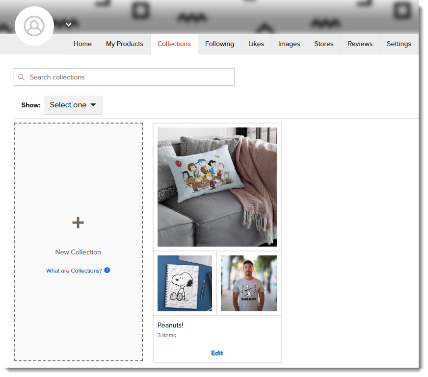Screen dimensions: 428x377
Task: Switch to the Following tab
Action: pyautogui.click(x=220, y=44)
